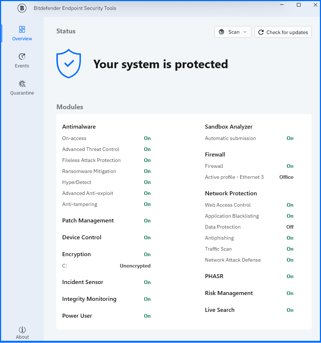
Task: Open Quarantine using its sidebar icon
Action: click(22, 84)
